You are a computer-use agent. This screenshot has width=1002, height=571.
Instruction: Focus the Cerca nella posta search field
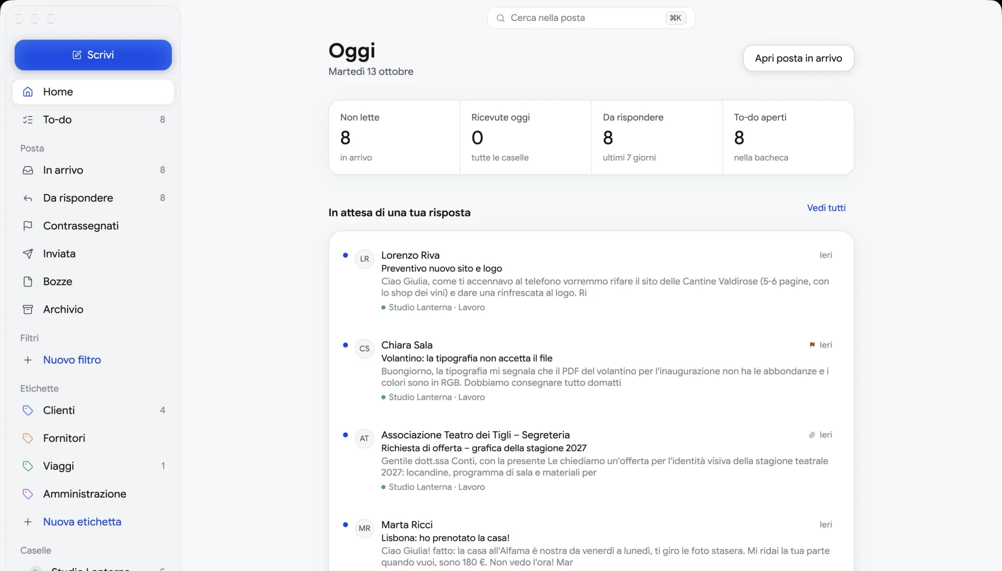(591, 18)
